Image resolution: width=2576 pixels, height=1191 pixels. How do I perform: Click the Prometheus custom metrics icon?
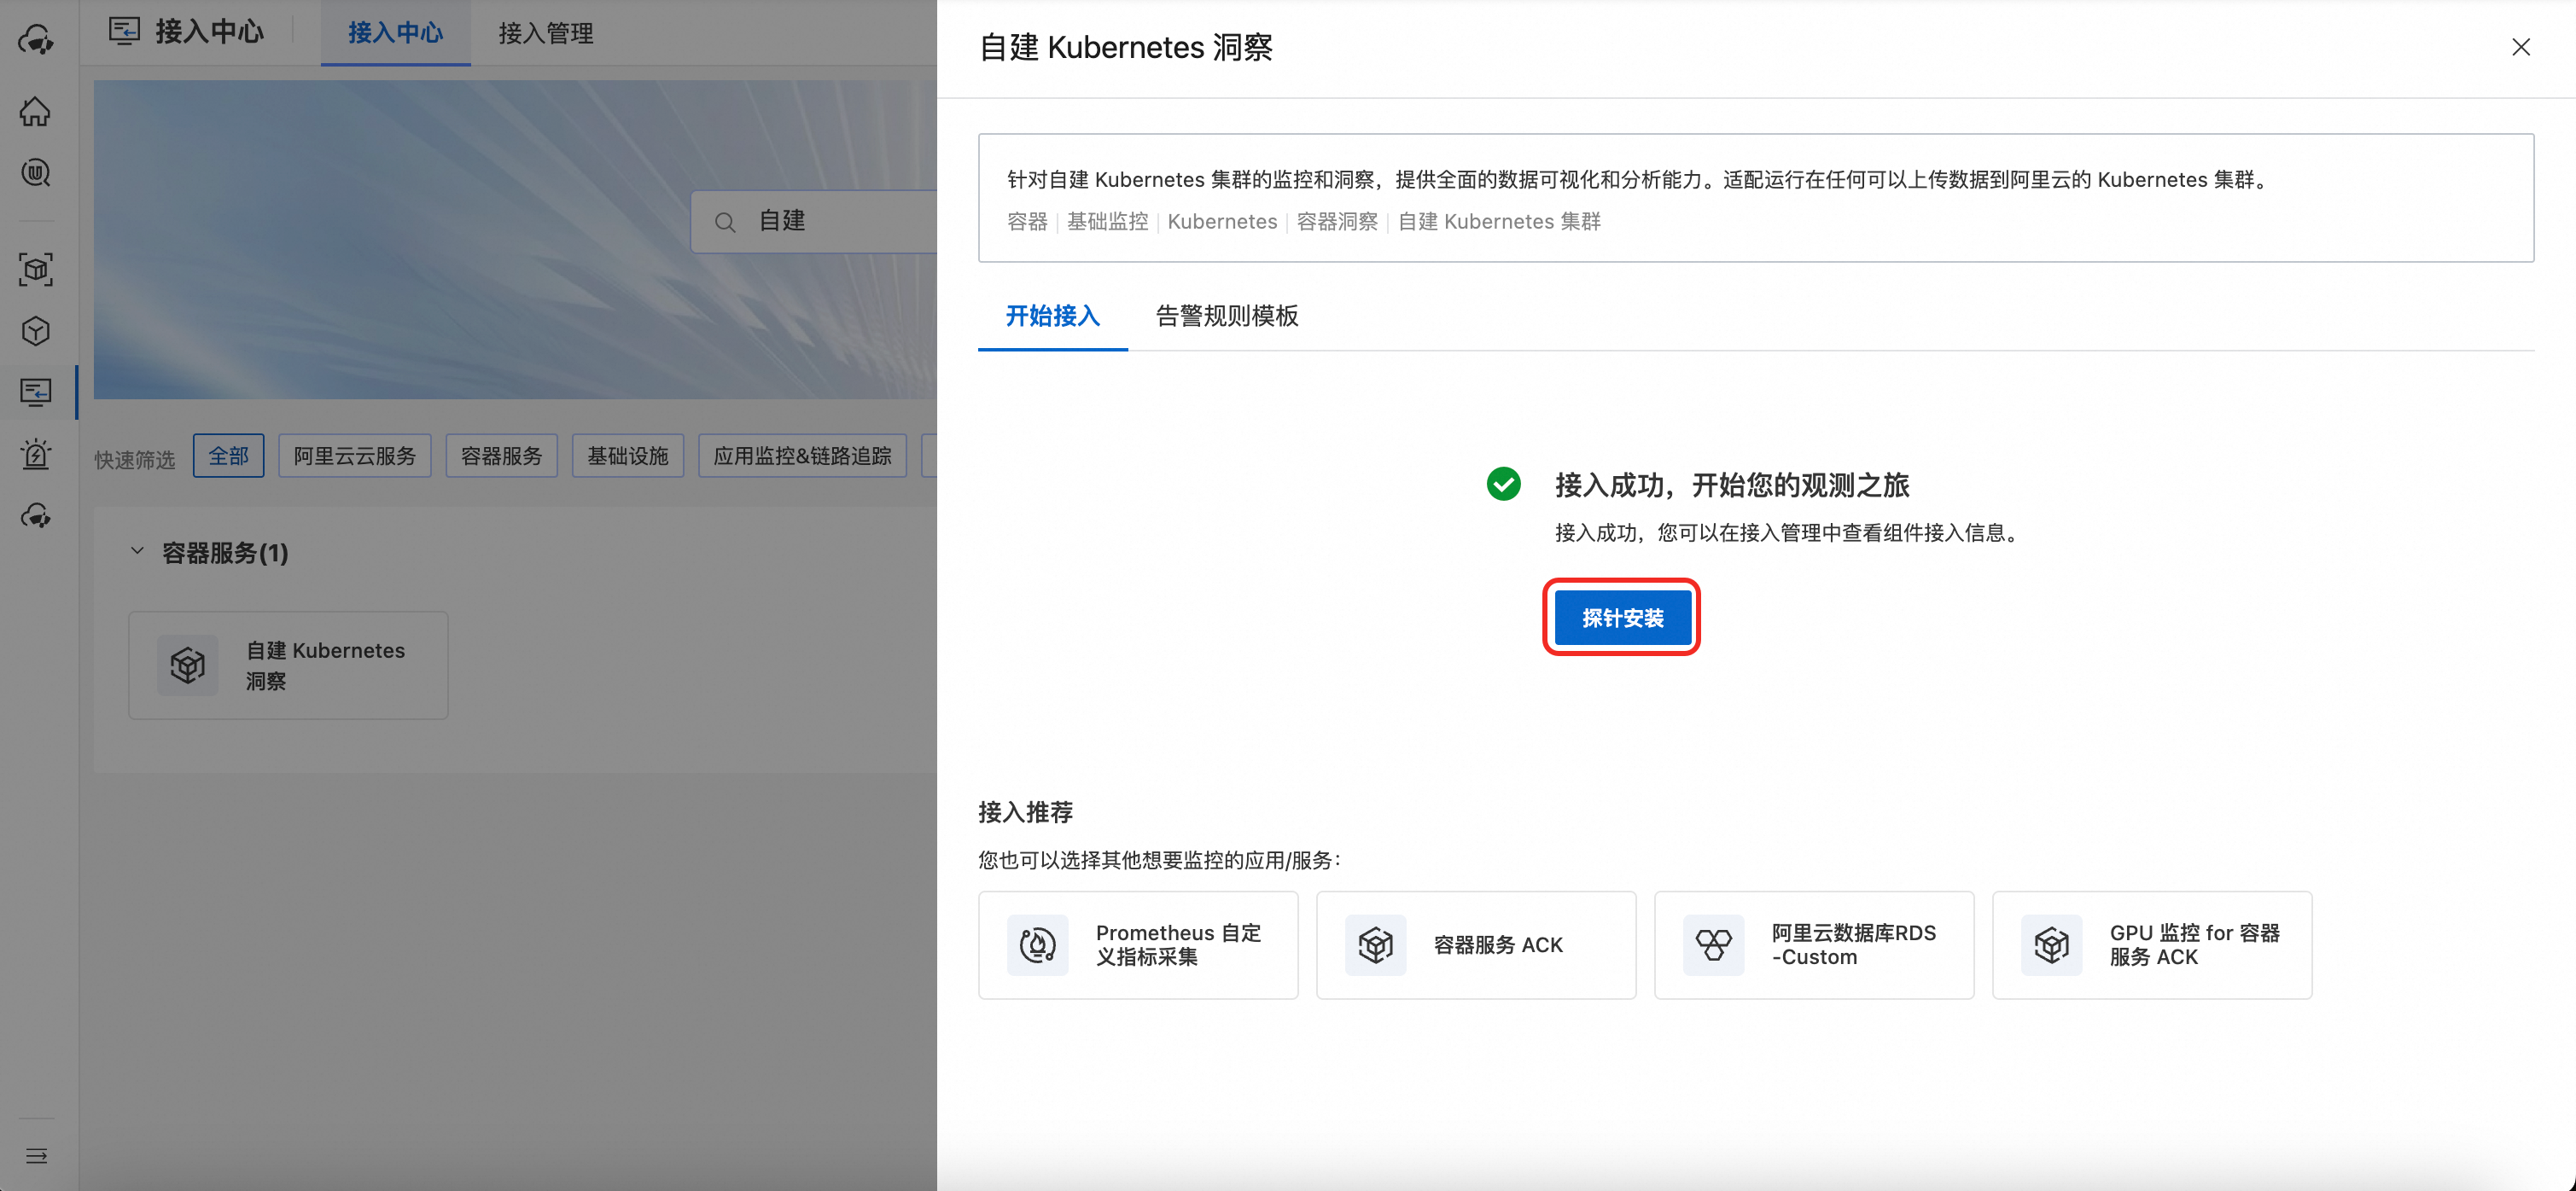point(1037,944)
